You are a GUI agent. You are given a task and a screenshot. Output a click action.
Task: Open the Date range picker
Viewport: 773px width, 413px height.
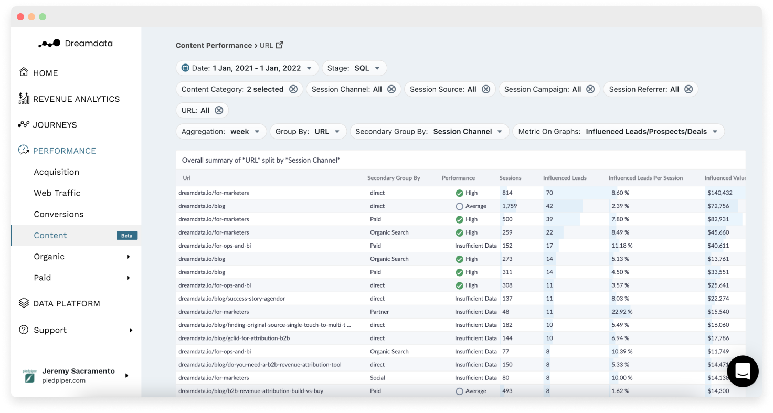(x=247, y=68)
